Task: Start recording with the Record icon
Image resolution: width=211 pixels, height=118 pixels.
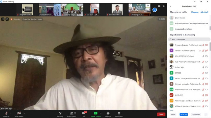Action: (x=108, y=113)
